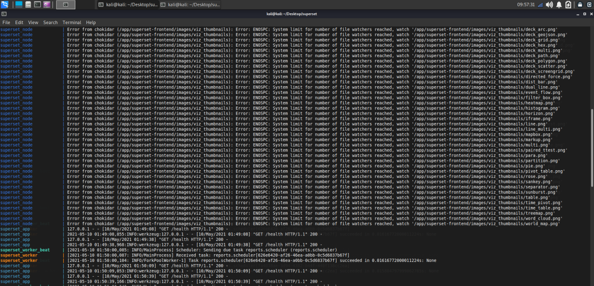Image resolution: width=594 pixels, height=286 pixels.
Task: Minimize the terminal window
Action: click(x=578, y=14)
